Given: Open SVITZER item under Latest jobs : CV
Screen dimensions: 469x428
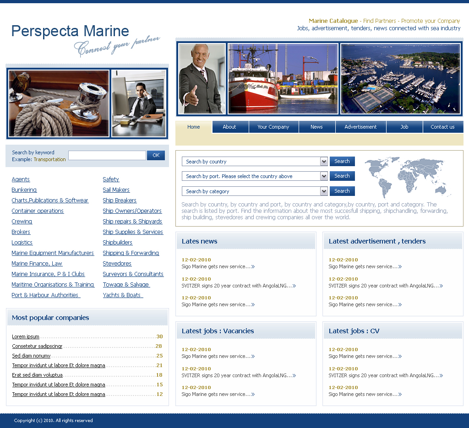Looking at the screenshot, I should click(386, 375).
